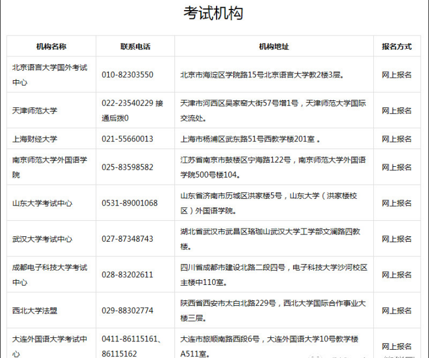Select phone number 010-82303550
The height and width of the screenshot is (358, 429).
click(128, 75)
